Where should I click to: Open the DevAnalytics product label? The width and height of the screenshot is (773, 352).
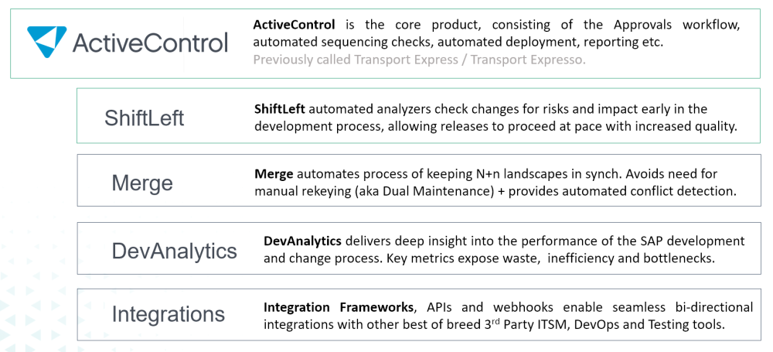coord(174,250)
